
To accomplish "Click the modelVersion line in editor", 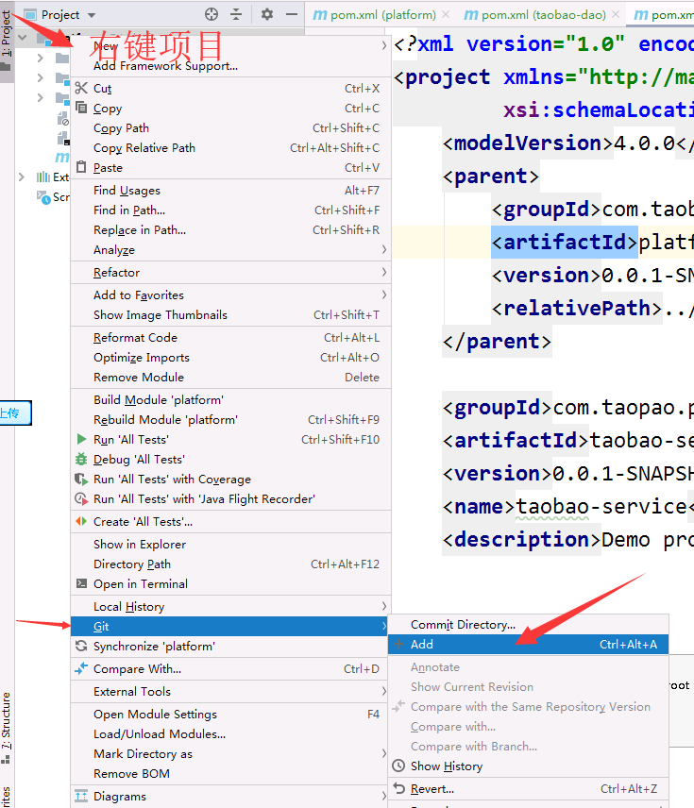I will pos(567,143).
